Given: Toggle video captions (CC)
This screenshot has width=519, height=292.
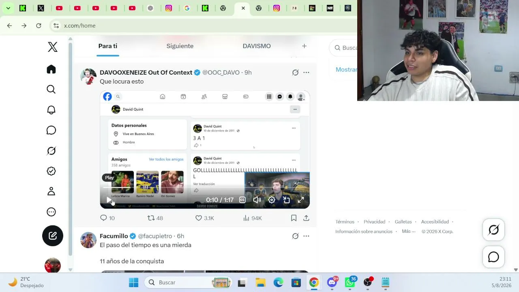Looking at the screenshot, I should tap(242, 200).
